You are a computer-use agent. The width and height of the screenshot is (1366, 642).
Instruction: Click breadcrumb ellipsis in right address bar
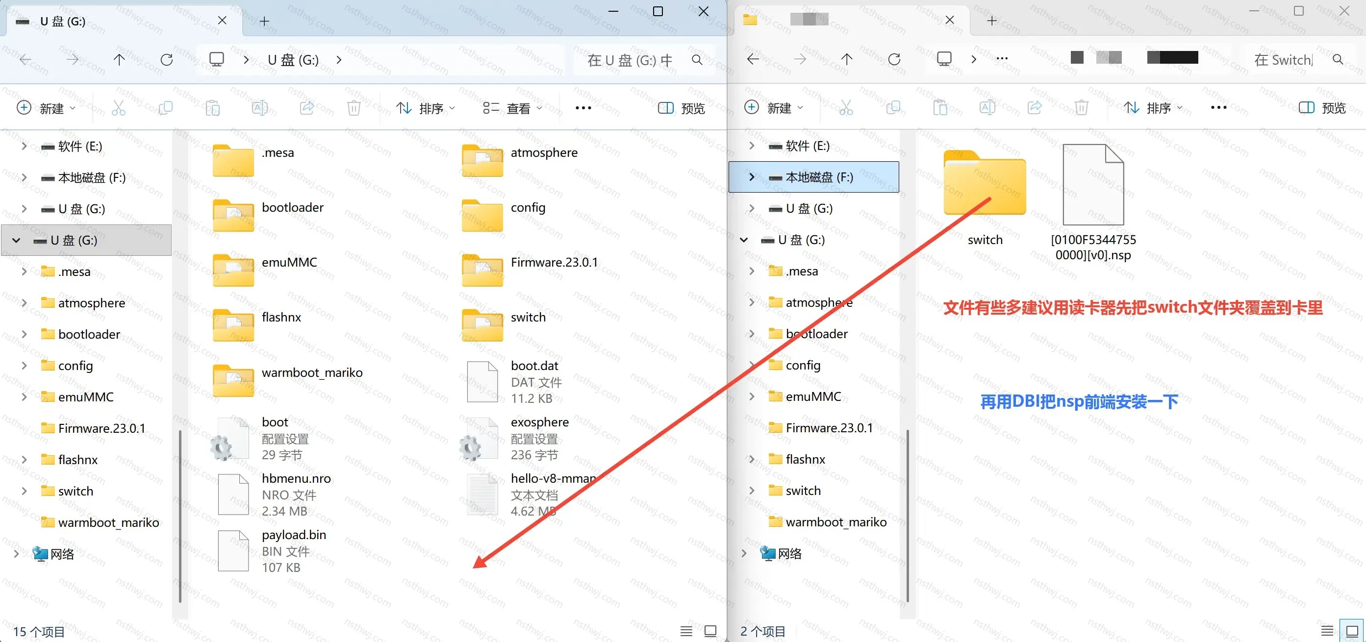pyautogui.click(x=1002, y=59)
